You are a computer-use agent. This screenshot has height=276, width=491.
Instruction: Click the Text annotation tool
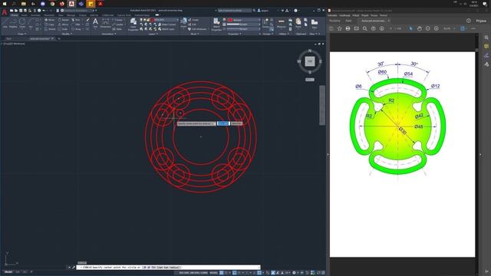(x=95, y=23)
